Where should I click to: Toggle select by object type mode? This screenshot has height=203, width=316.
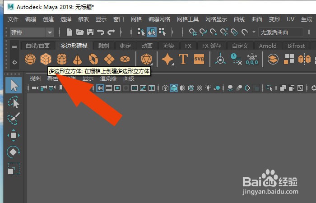tap(152, 32)
